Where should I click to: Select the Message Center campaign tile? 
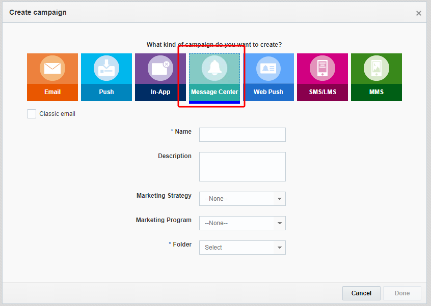[x=214, y=77]
